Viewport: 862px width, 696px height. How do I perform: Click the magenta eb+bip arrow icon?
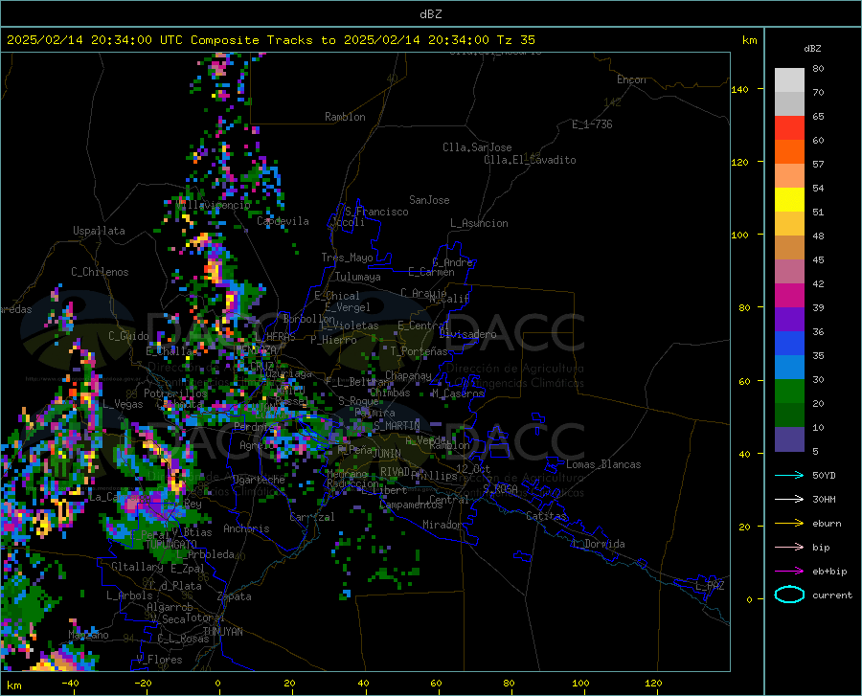pyautogui.click(x=789, y=572)
